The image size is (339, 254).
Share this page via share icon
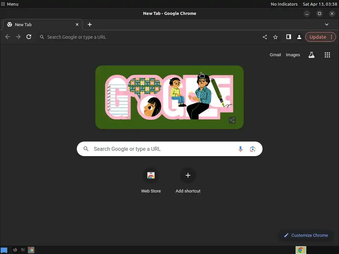click(265, 37)
